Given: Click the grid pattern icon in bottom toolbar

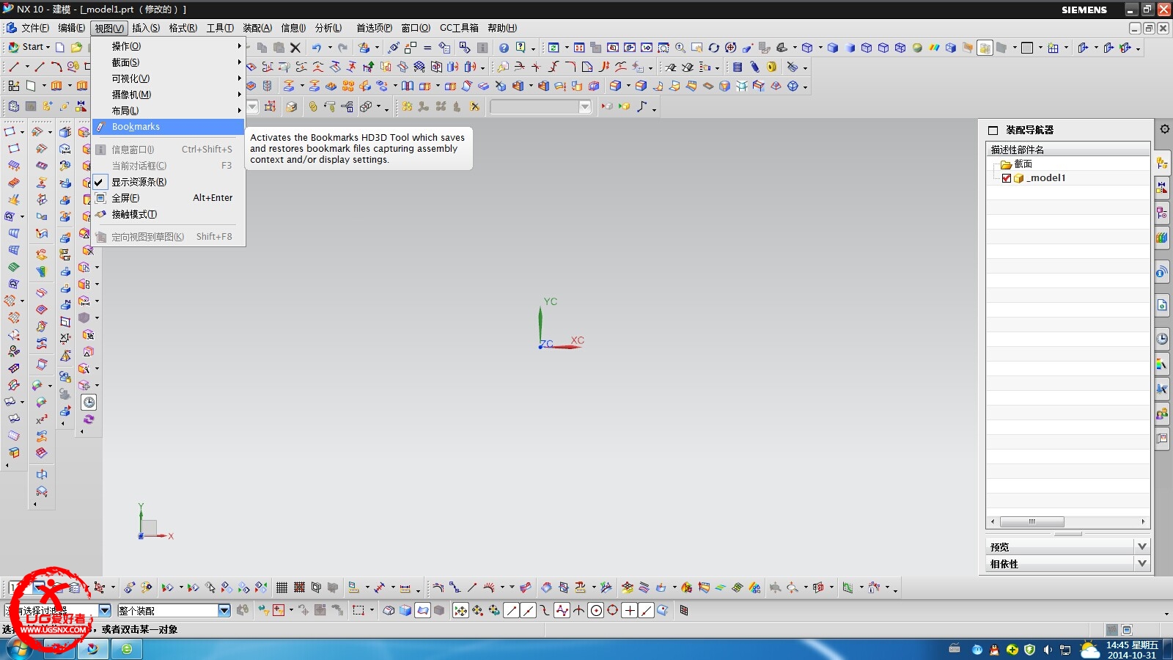Looking at the screenshot, I should [x=282, y=587].
